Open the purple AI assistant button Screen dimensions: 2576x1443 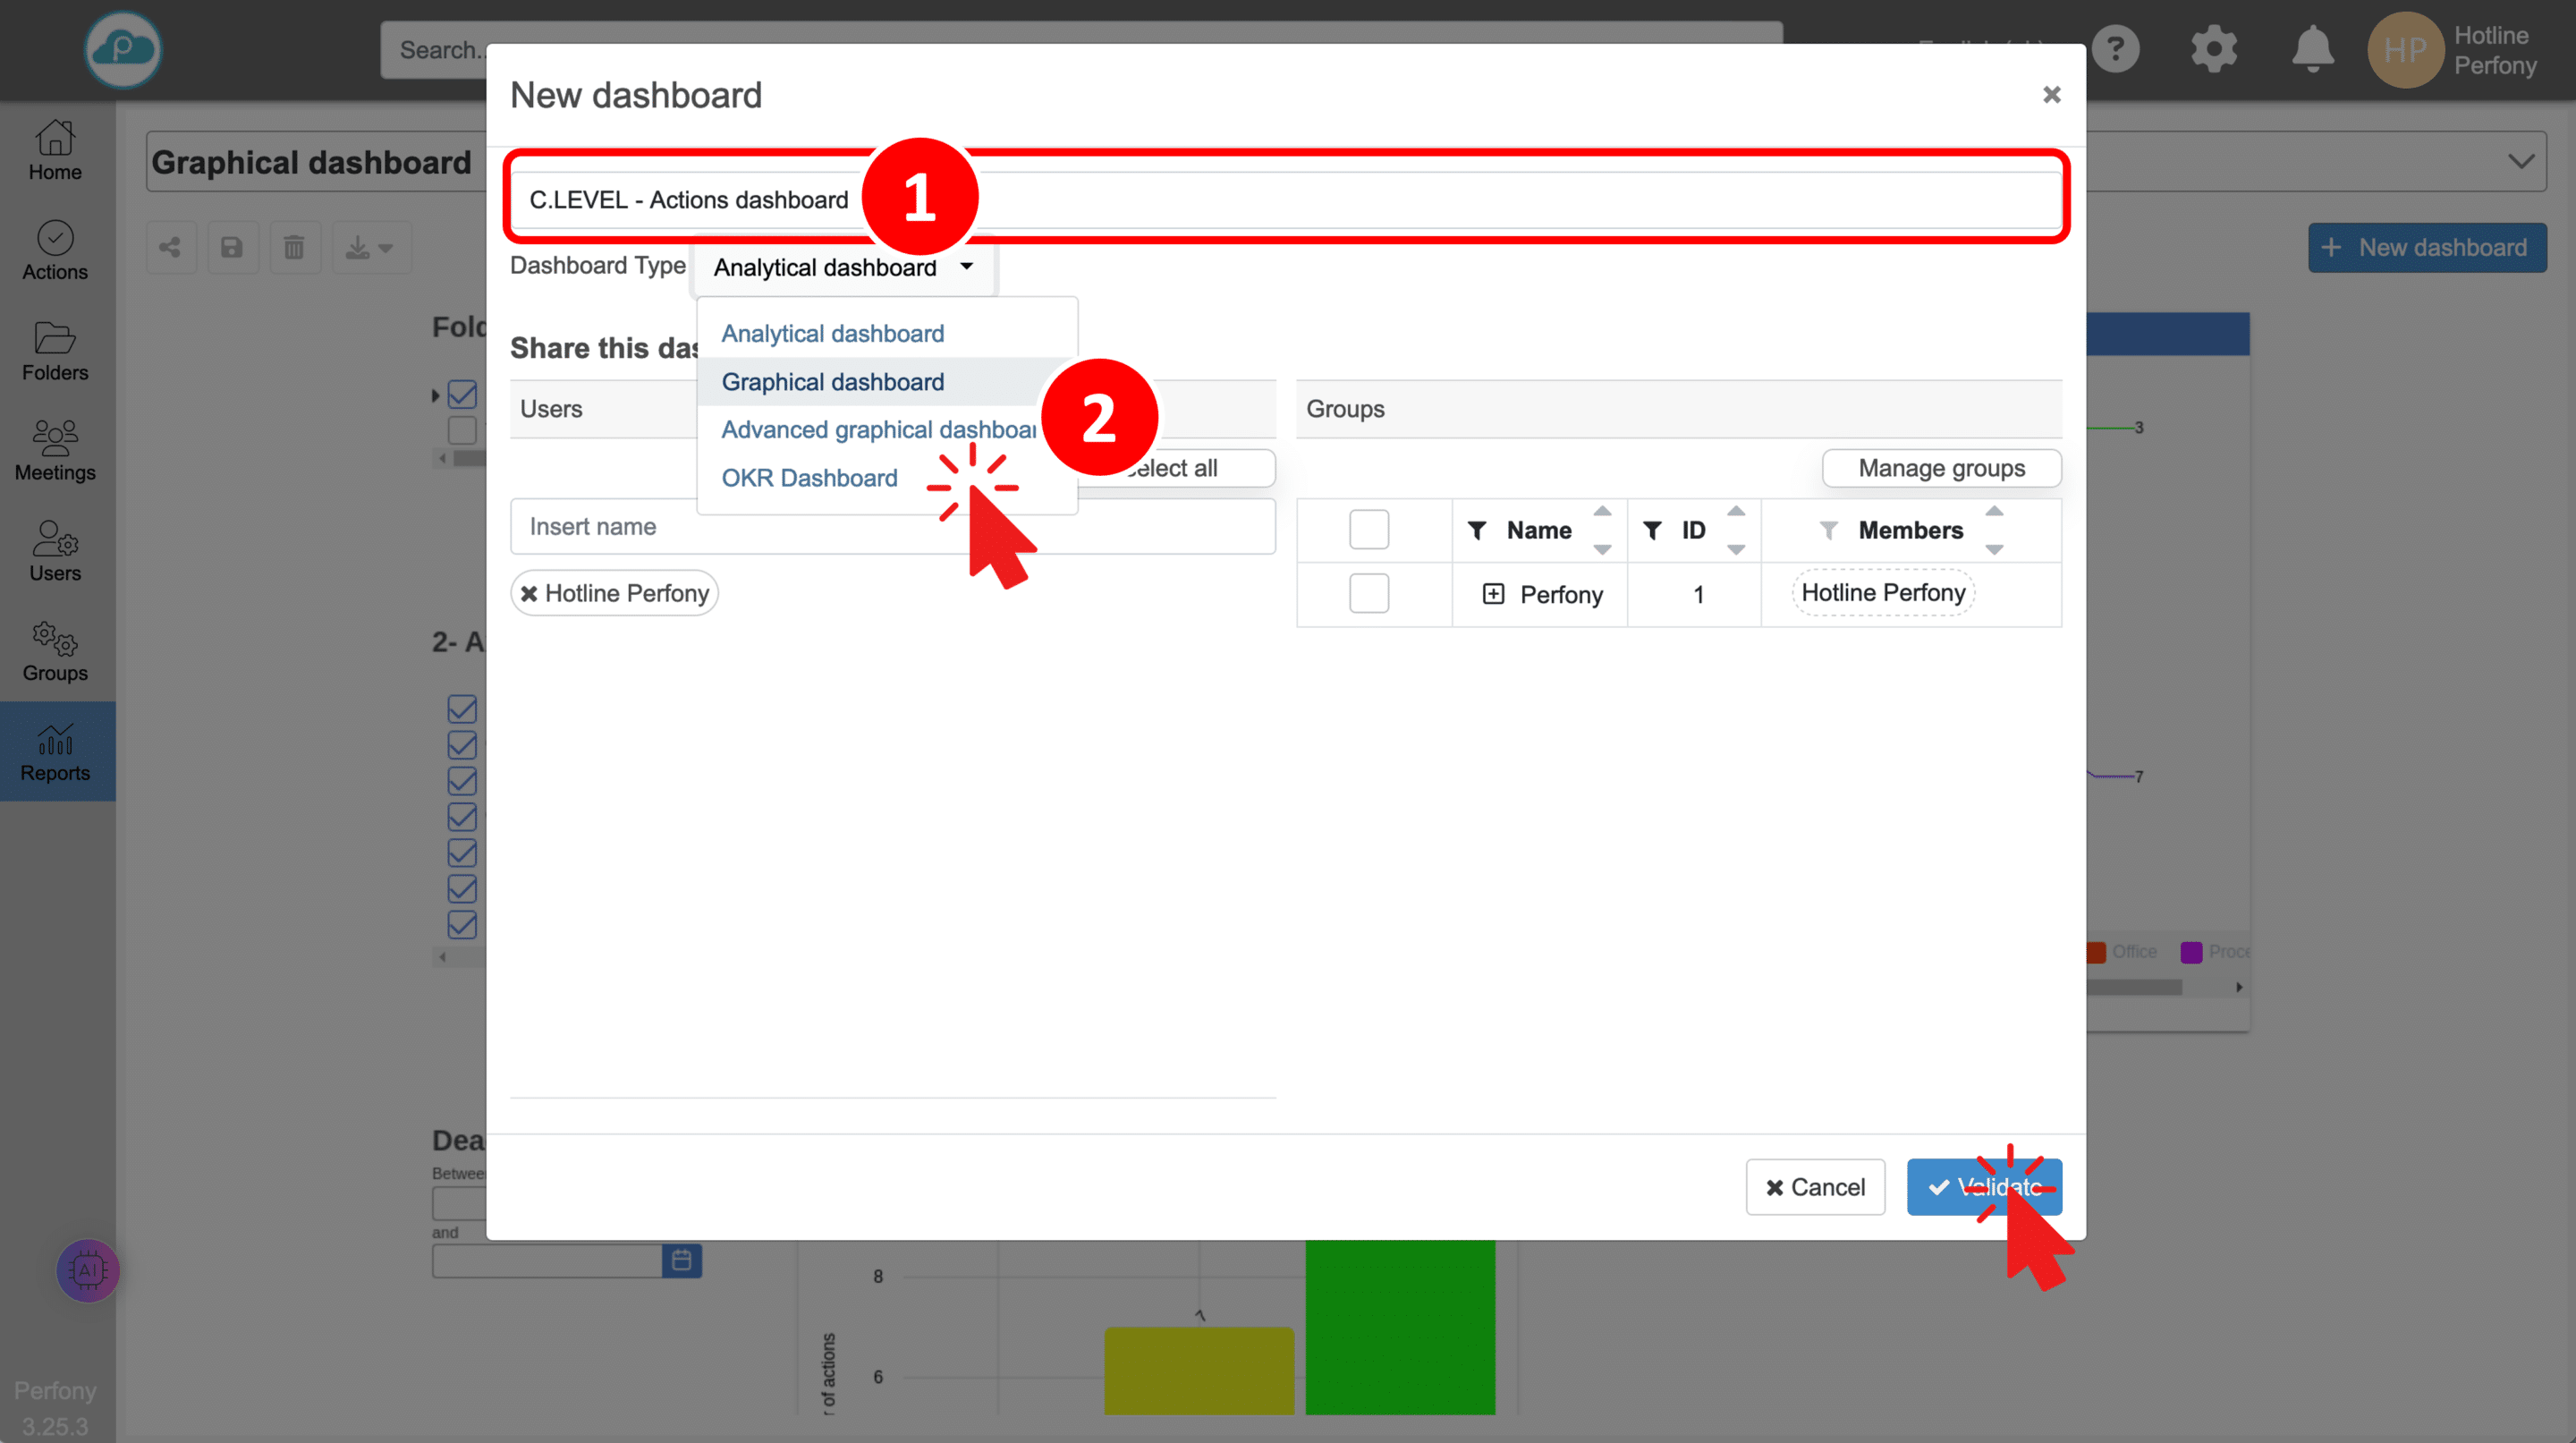[88, 1270]
